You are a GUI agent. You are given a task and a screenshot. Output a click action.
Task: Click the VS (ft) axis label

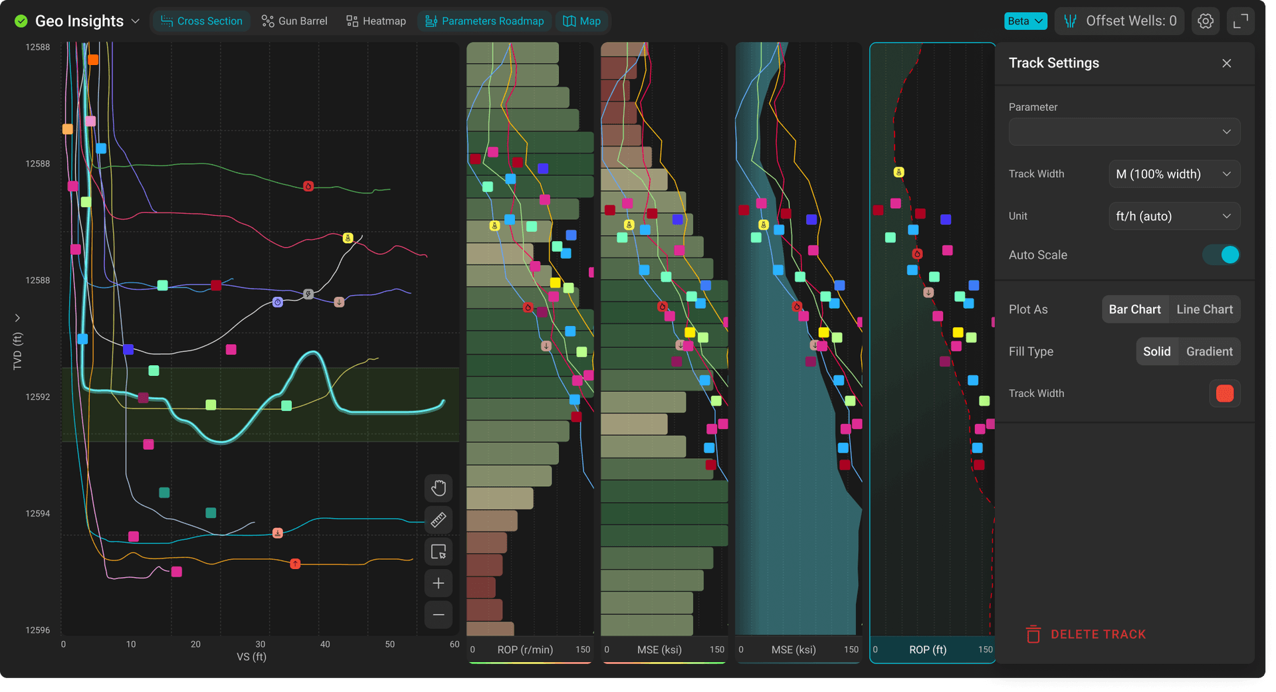coord(251,657)
